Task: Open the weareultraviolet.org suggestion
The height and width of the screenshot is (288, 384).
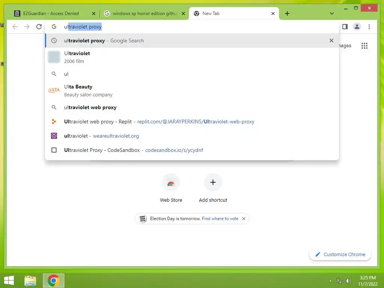Action: (192, 136)
